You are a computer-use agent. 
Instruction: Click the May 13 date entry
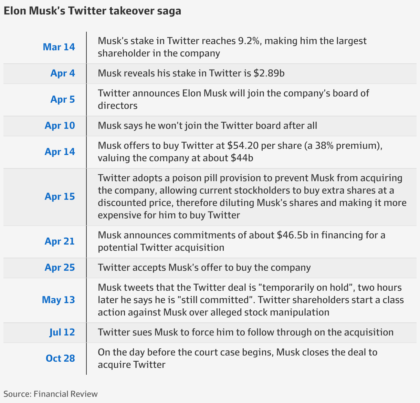[x=59, y=300]
